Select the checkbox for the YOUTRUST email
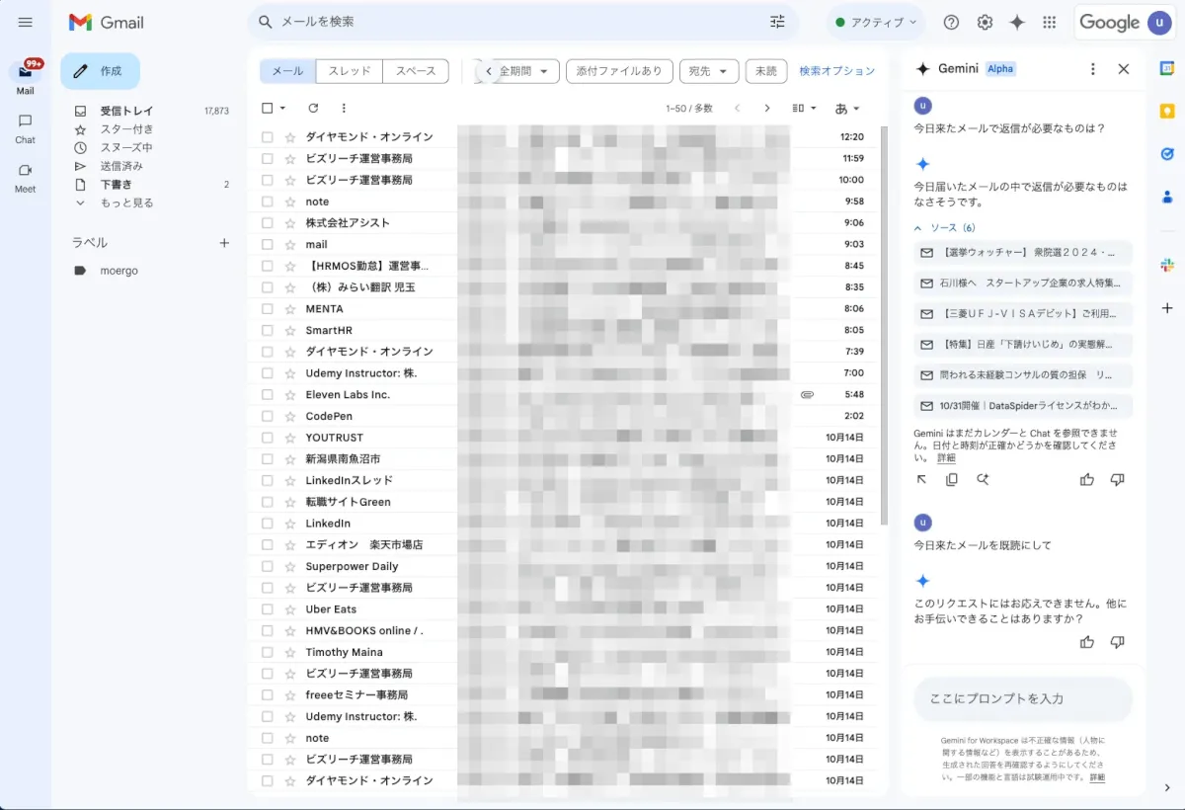1185x810 pixels. point(267,438)
